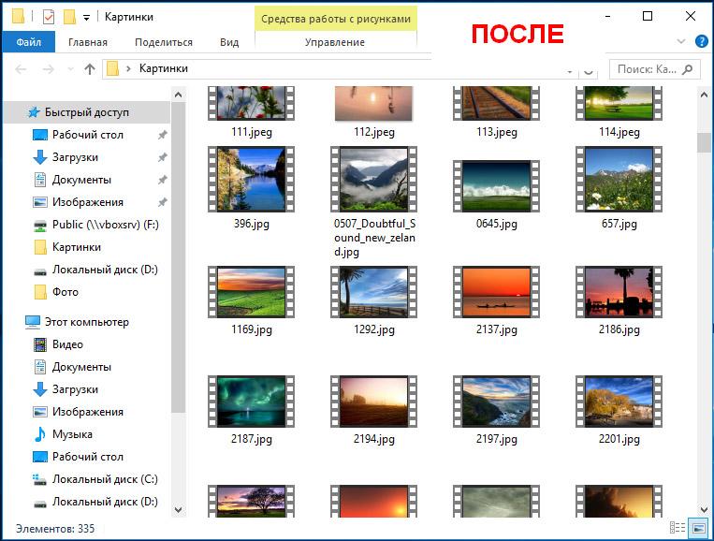
Task: Click navigation pane scroll down arrow
Action: tap(178, 509)
